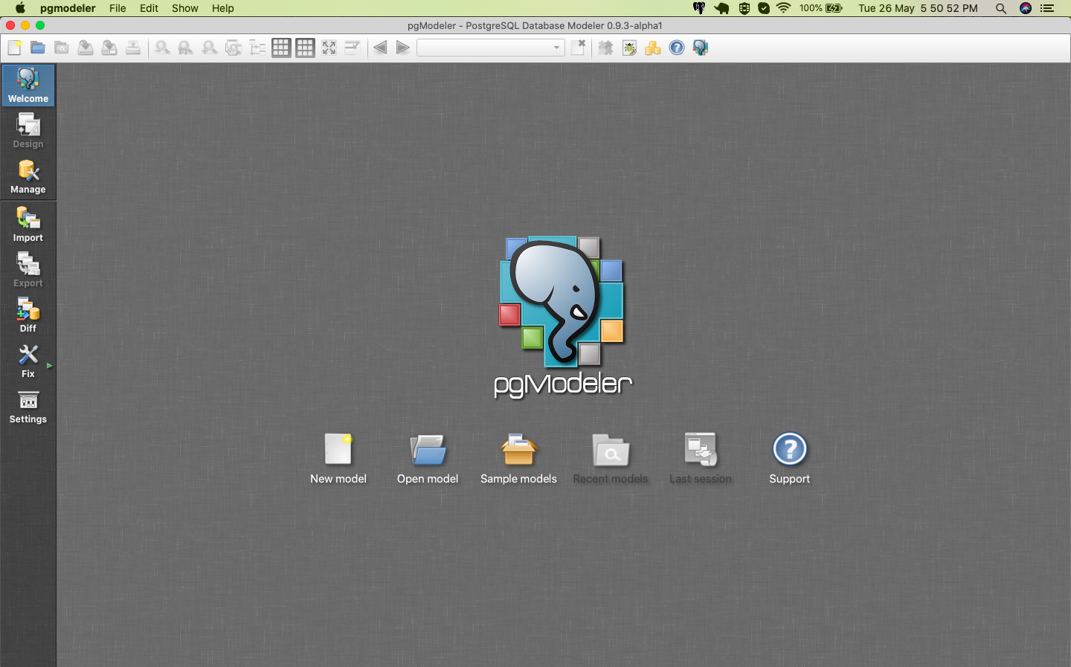The height and width of the screenshot is (667, 1071).
Task: Click Last session on welcome screen
Action: (701, 460)
